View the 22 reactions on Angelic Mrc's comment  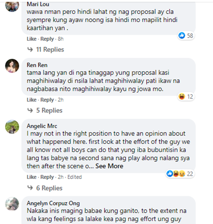point(180,174)
